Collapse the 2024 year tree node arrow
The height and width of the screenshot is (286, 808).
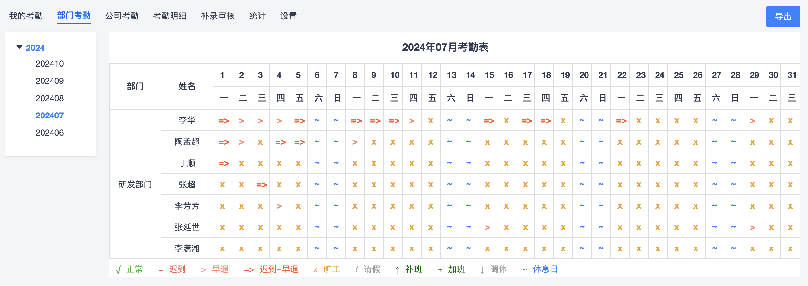pos(19,47)
